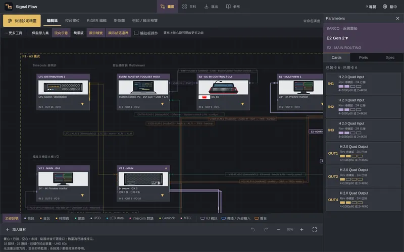Click the 保留原方案 button
The width and height of the screenshot is (404, 252).
coord(40,33)
